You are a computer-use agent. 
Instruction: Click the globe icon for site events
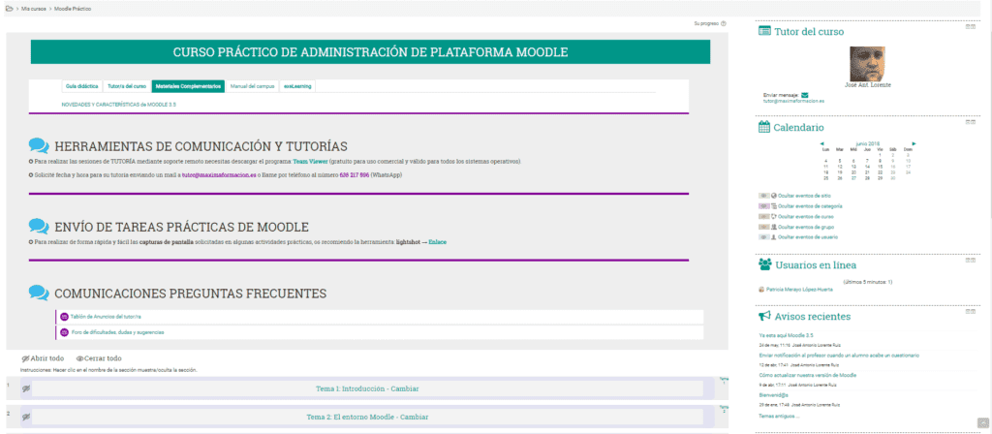tap(774, 196)
